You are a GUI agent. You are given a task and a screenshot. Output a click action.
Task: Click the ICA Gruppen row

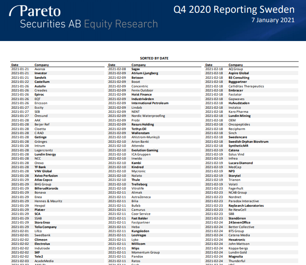tap(154, 154)
